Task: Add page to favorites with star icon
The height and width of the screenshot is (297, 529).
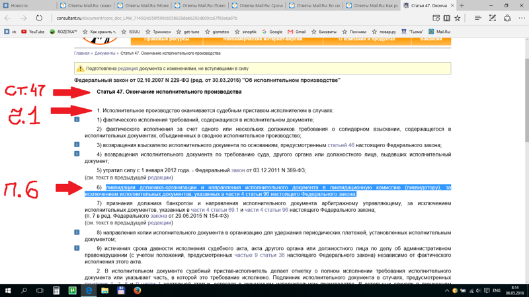Action: [458, 18]
